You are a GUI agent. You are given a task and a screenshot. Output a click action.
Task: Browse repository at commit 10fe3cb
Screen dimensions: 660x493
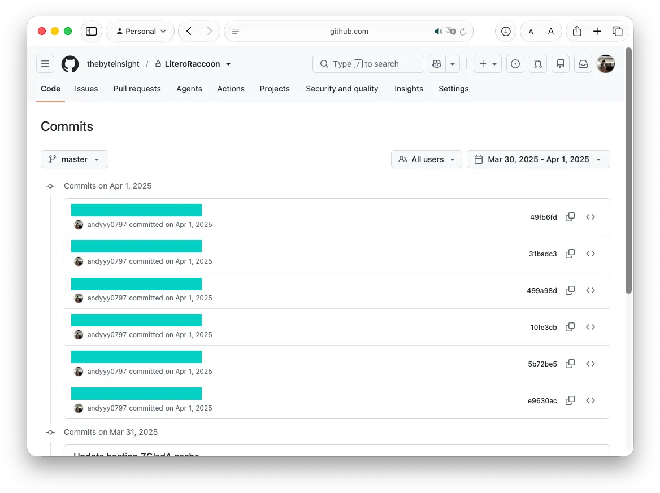(590, 328)
